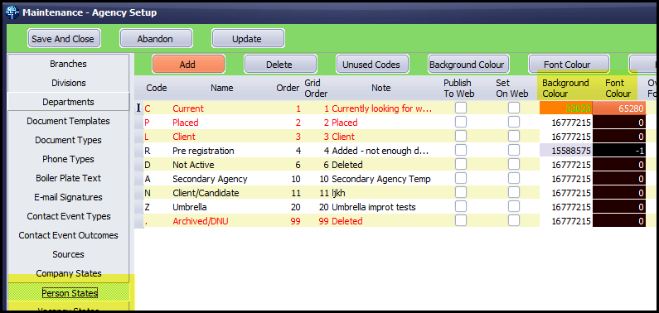Click the Unused Codes button
Screen dimensions: 659x313
tap(371, 65)
